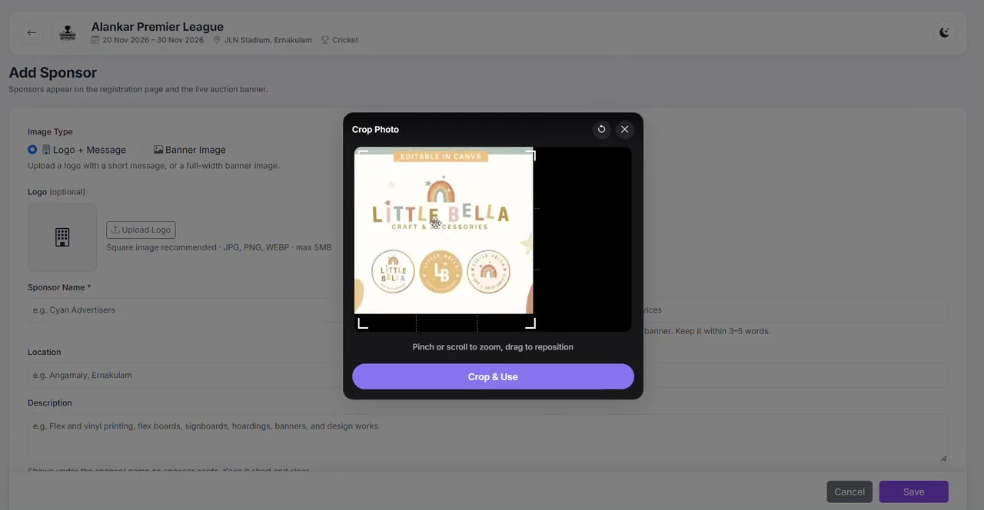
Task: Click the location pin icon near JLN Stadium
Action: pos(217,40)
